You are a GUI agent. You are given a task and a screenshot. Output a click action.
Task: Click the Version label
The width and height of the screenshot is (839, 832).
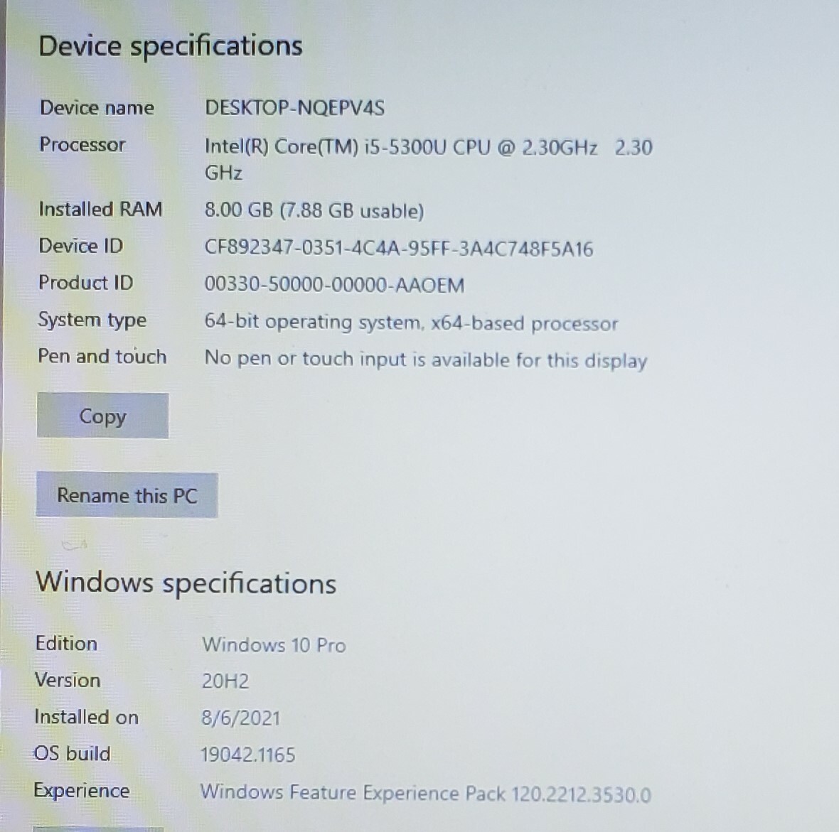(68, 680)
